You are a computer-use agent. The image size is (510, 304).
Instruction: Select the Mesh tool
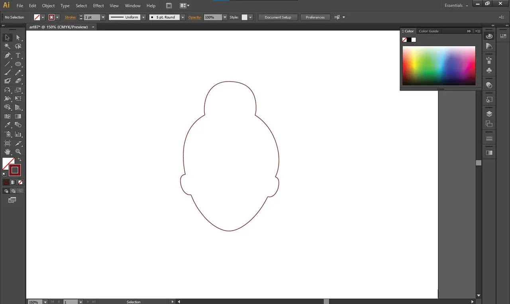coord(7,116)
